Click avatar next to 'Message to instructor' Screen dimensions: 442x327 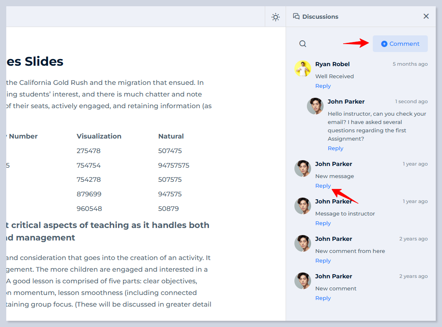coord(303,206)
